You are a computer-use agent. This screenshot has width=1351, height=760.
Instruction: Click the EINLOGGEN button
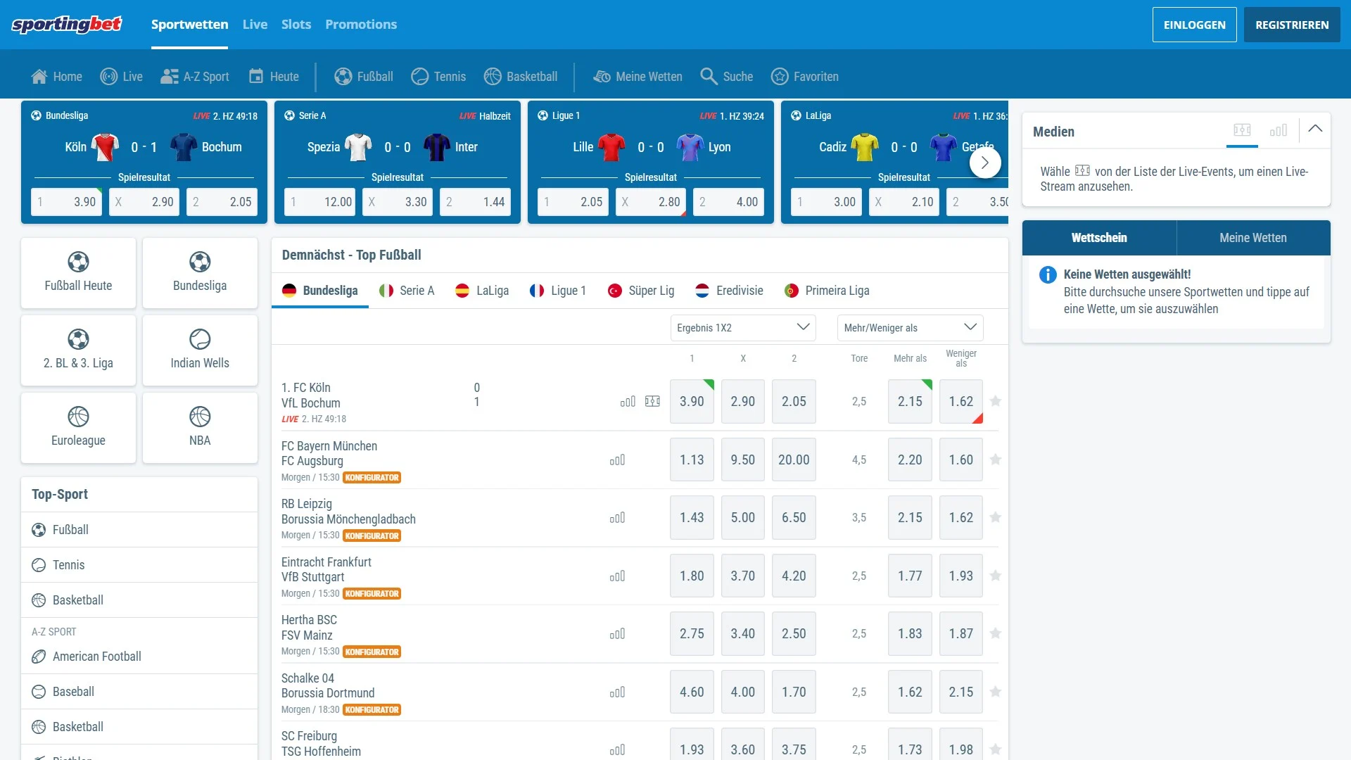pos(1194,25)
